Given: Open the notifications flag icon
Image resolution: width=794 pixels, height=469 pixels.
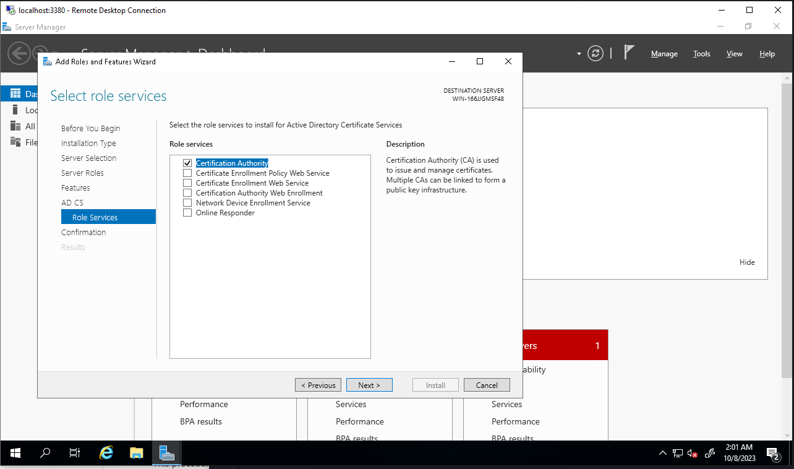Looking at the screenshot, I should click(630, 53).
